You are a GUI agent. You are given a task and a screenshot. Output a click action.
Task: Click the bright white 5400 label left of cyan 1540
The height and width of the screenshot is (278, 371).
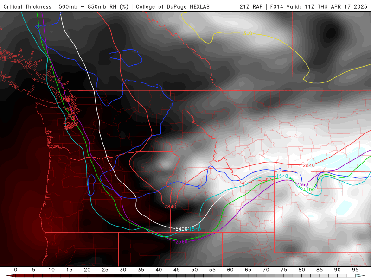tap(181, 229)
